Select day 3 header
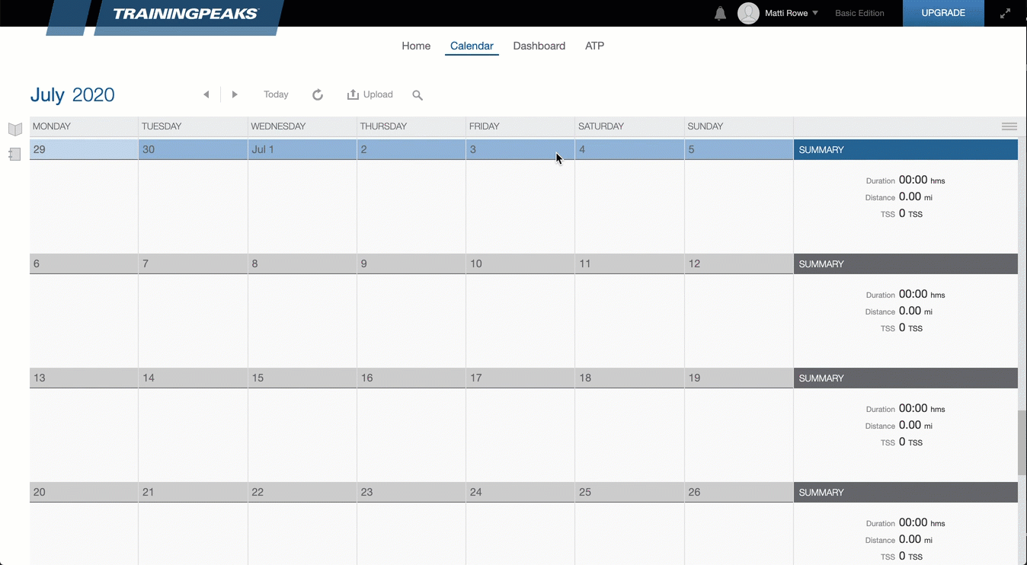The image size is (1027, 565). 520,149
